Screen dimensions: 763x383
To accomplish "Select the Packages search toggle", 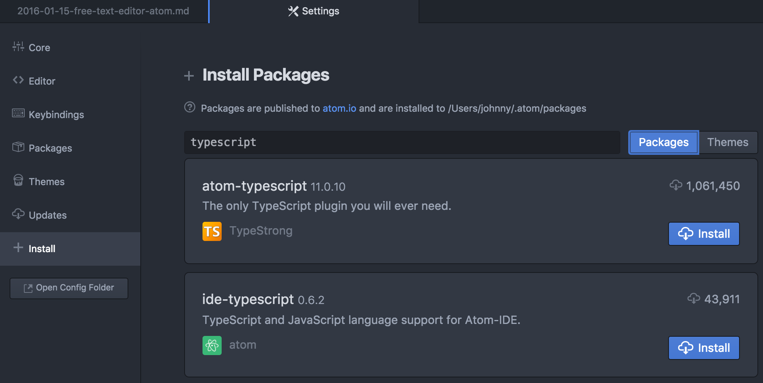I will [x=663, y=142].
